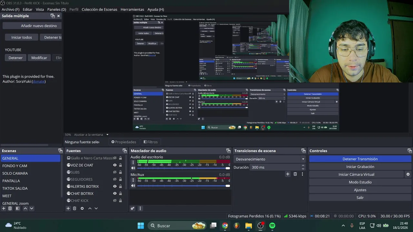Open Chrome from the taskbar
This screenshot has width=413, height=232.
tap(225, 226)
